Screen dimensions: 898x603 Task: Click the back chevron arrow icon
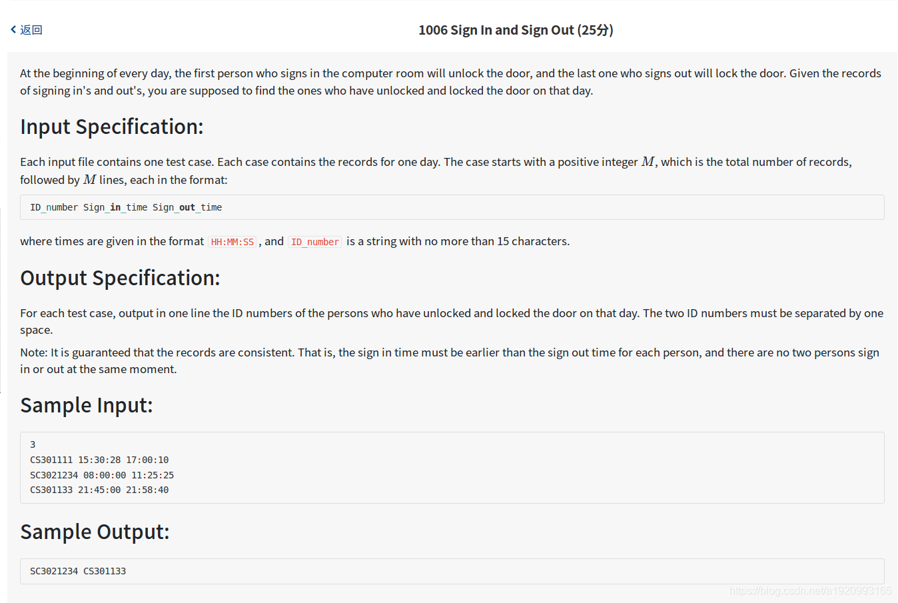(x=13, y=29)
